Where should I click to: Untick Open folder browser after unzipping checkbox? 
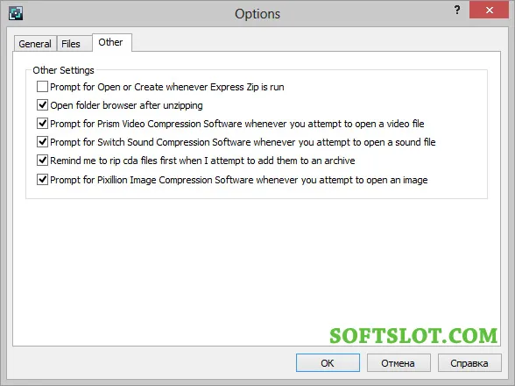pos(42,105)
